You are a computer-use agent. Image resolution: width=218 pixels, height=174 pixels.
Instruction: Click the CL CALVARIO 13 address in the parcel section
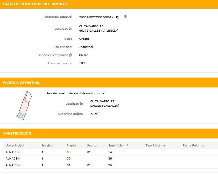pyautogui.click(x=102, y=101)
